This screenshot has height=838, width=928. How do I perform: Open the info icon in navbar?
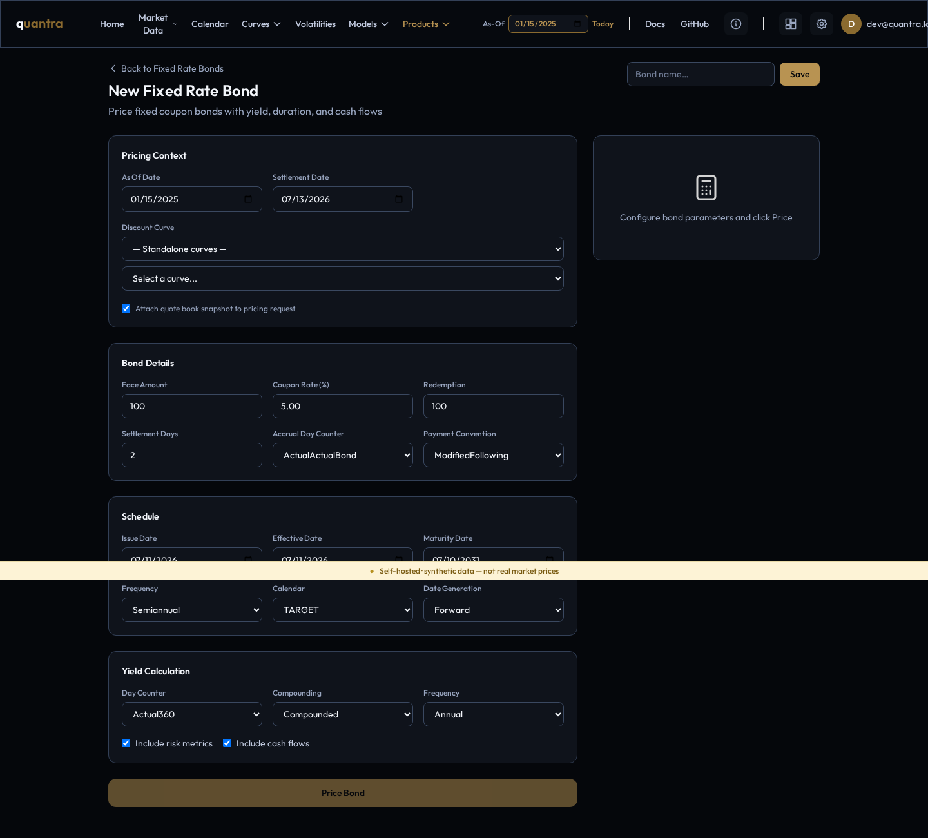[736, 24]
